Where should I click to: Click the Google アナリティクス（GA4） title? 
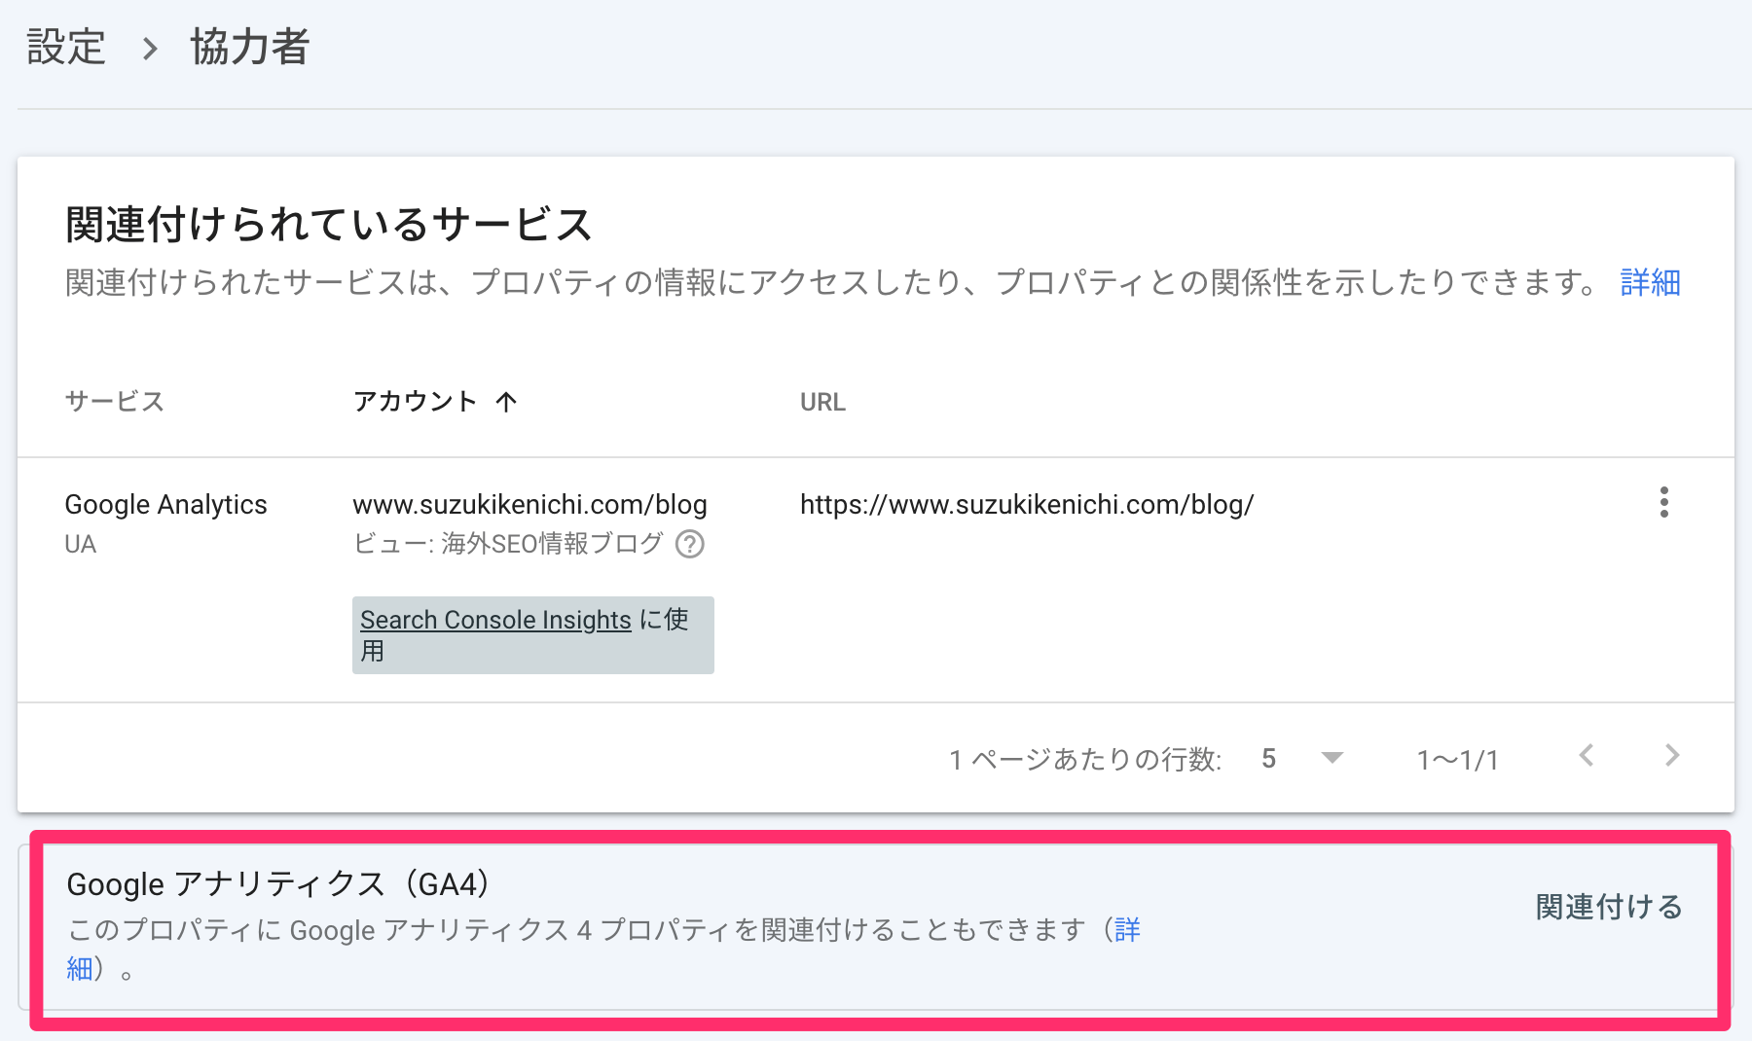click(279, 884)
